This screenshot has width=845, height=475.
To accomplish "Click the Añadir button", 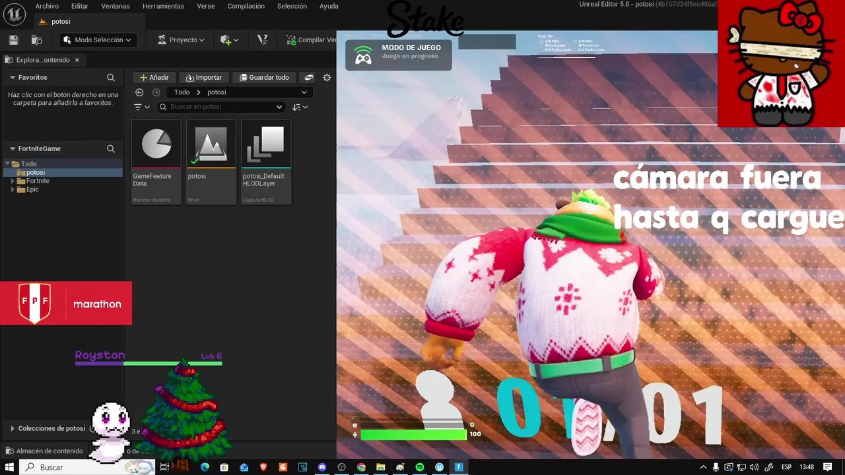I will point(154,77).
